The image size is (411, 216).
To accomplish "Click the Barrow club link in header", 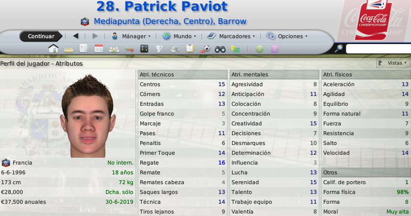I will point(232,21).
